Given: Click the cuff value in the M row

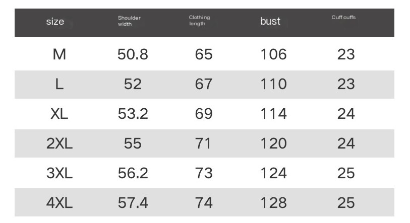Looking at the screenshot, I should tap(346, 54).
